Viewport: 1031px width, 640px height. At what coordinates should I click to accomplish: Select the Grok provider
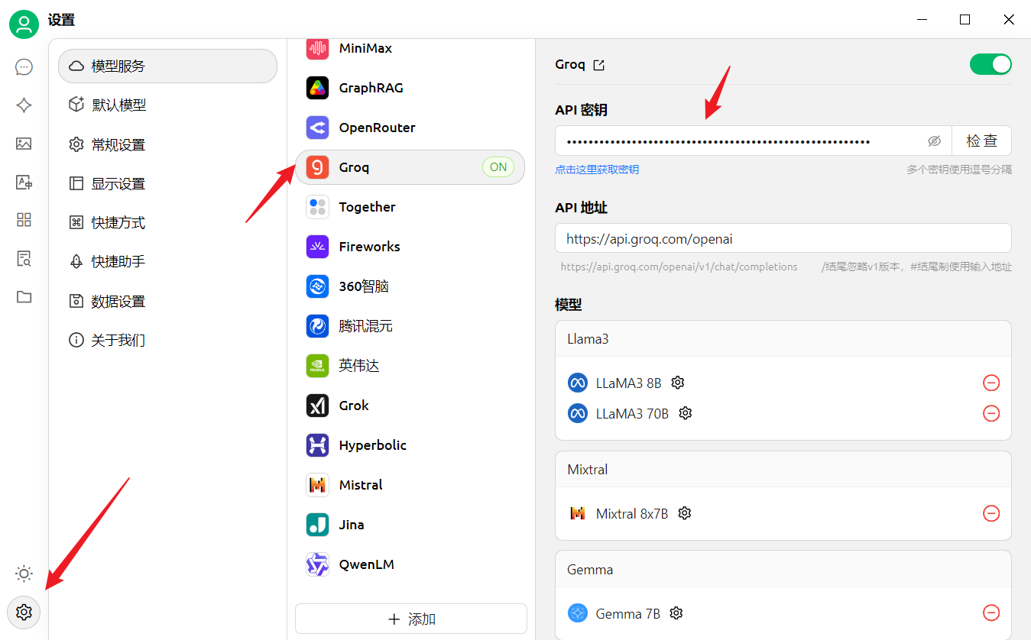pyautogui.click(x=410, y=406)
